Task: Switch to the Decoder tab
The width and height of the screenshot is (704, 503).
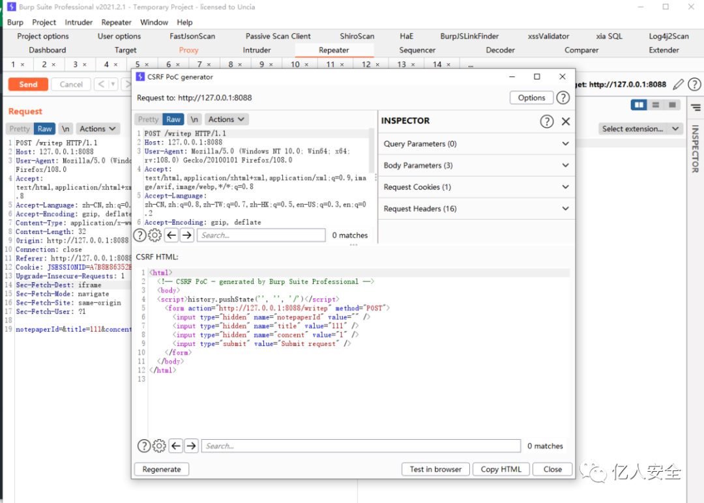Action: pyautogui.click(x=500, y=50)
